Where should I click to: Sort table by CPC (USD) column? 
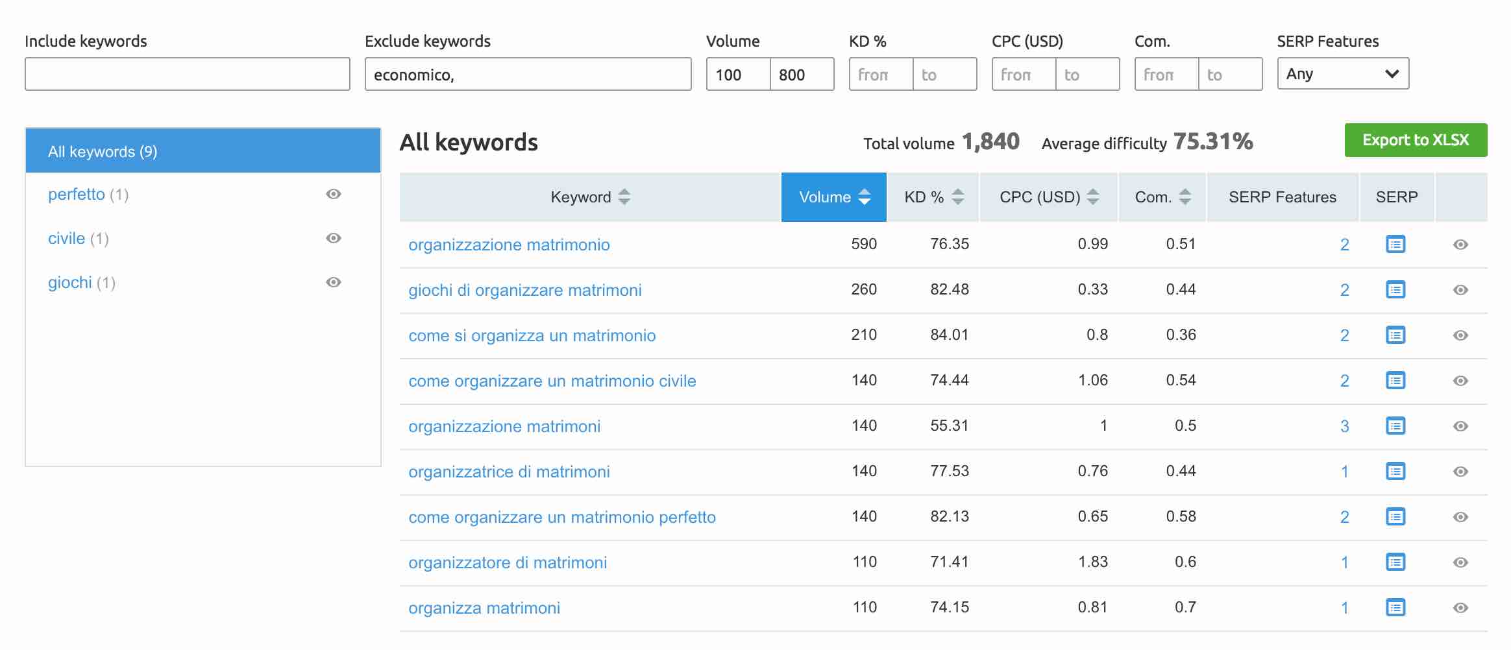1049,197
